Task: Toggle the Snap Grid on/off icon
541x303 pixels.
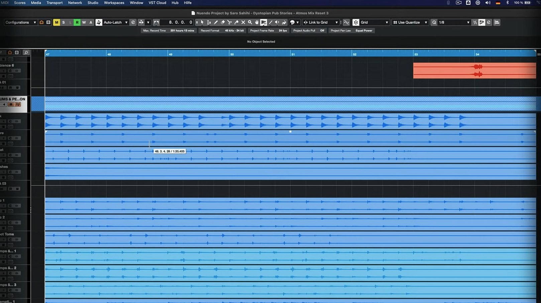Action: 356,22
